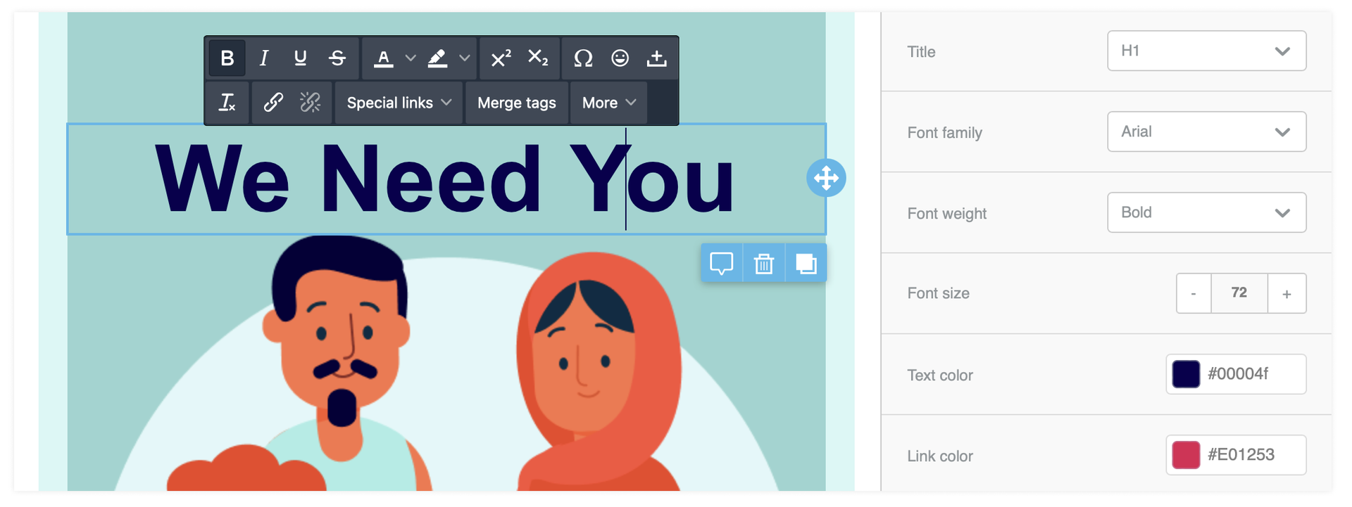The width and height of the screenshot is (1352, 507).
Task: Toggle bold formatting in text toolbar
Action: point(227,58)
